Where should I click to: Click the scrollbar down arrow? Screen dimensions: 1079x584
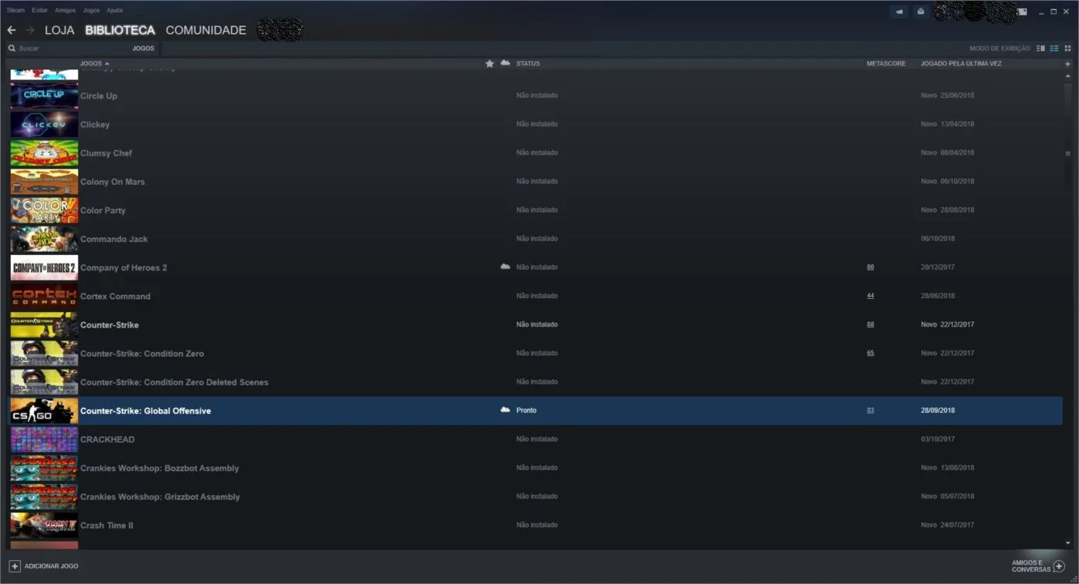tap(1067, 543)
